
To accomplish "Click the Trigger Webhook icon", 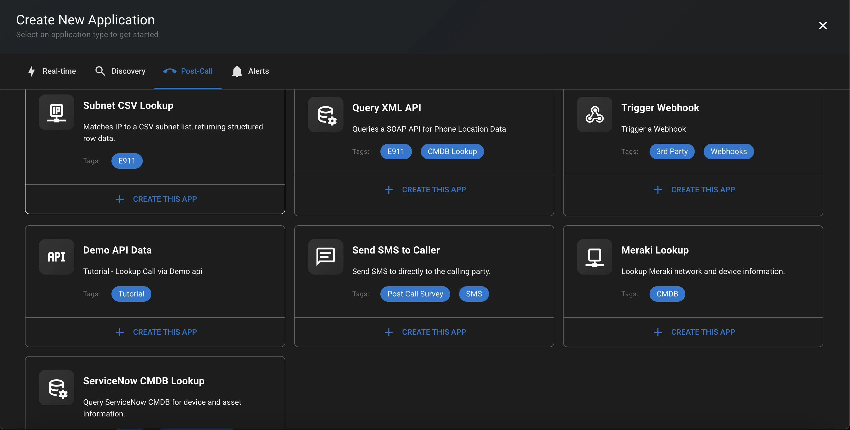I will pos(595,114).
